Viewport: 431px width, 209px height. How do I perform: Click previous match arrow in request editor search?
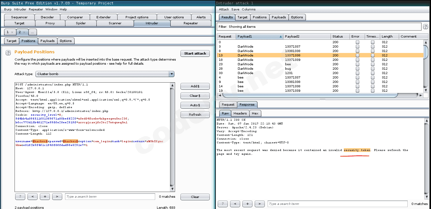(33, 197)
